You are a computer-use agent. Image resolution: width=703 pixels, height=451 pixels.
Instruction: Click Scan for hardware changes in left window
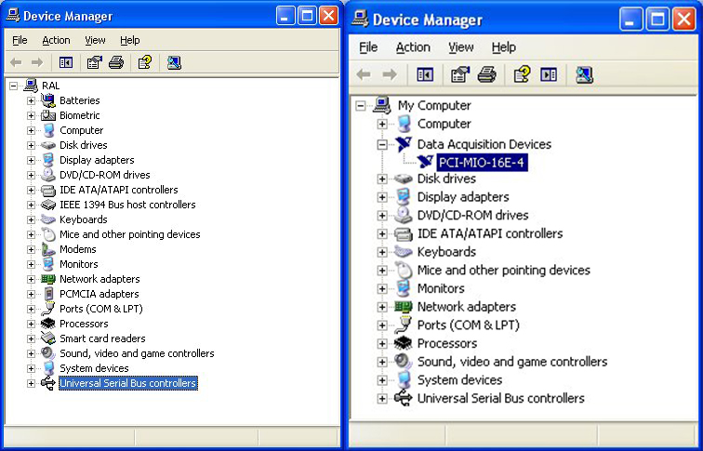(174, 62)
